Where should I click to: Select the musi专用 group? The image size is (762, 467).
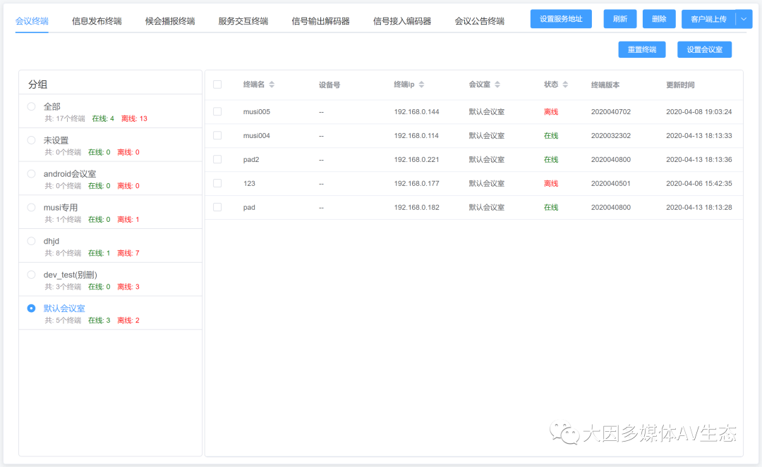click(30, 207)
